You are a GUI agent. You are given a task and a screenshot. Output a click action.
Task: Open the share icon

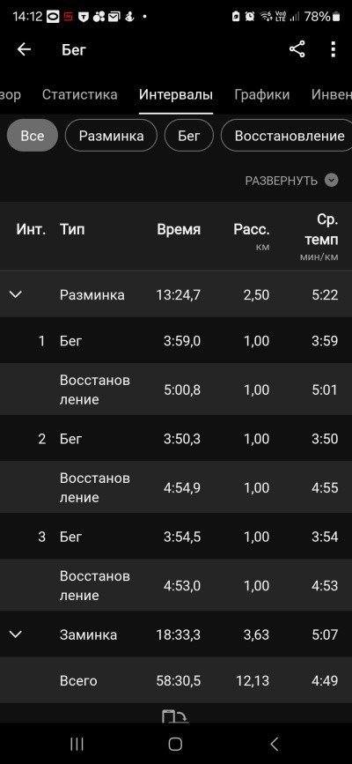pyautogui.click(x=297, y=49)
